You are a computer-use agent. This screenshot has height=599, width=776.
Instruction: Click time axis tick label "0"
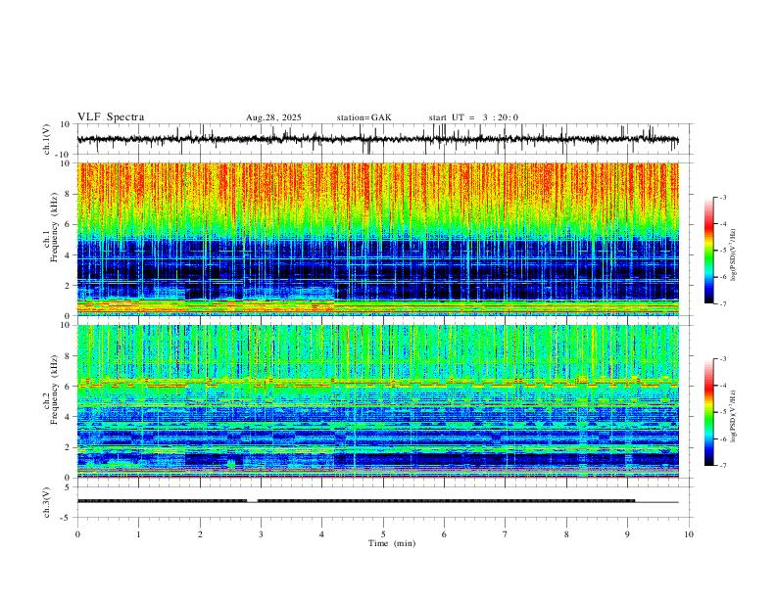(x=77, y=534)
